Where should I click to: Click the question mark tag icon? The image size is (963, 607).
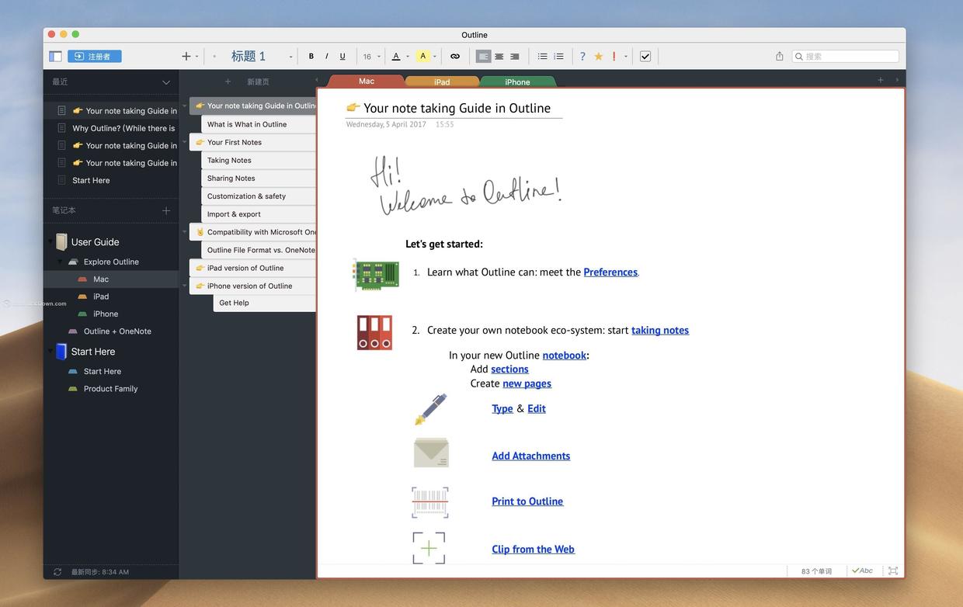[x=582, y=57]
